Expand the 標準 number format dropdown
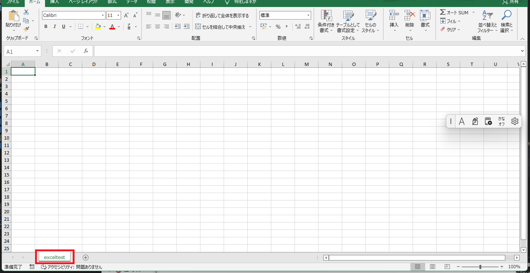The height and width of the screenshot is (273, 530). [x=308, y=15]
